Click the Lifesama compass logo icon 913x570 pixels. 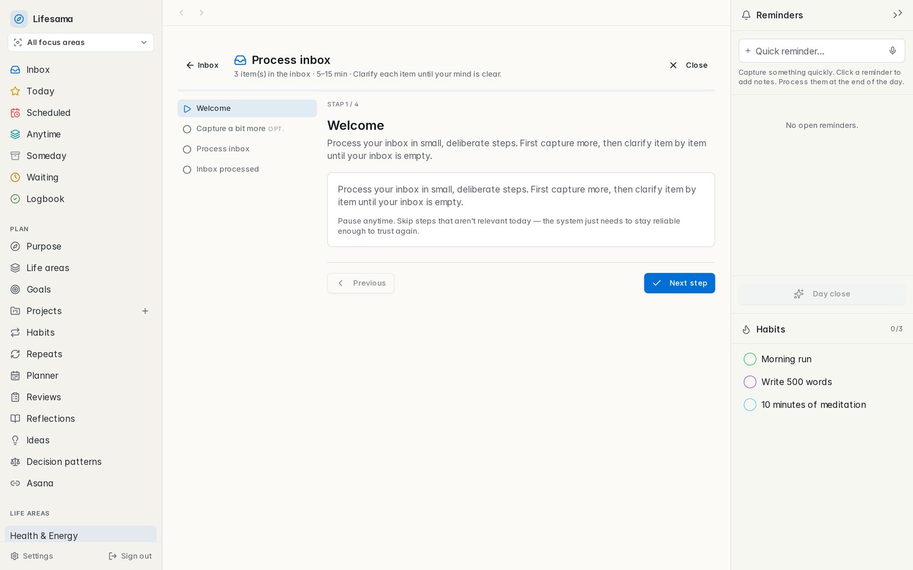coord(19,19)
